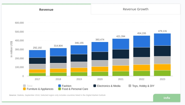Screen dimensions: 185x105
Task: Click the 2018 Electronics & Media segment
Action: [x=58, y=60]
